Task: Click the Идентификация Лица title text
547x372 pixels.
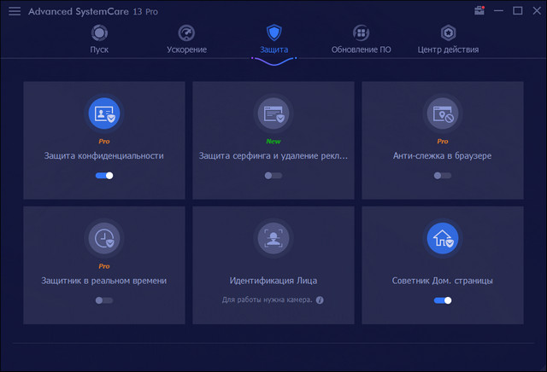Action: [273, 280]
